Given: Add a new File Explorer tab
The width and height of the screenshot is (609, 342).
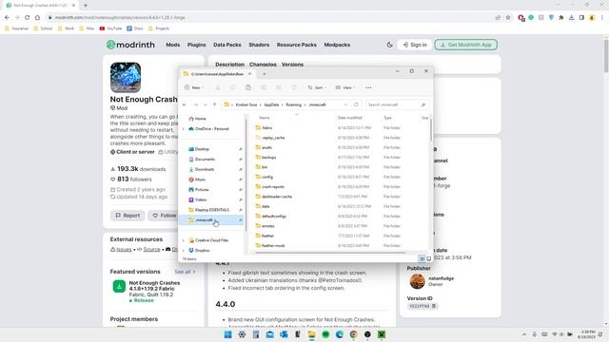Looking at the screenshot, I should [265, 74].
